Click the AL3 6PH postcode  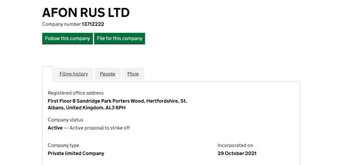[x=115, y=108]
